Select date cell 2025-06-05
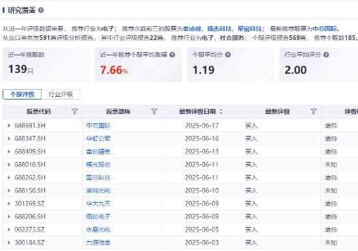Screen dimensions: 358x251 pos(202,230)
